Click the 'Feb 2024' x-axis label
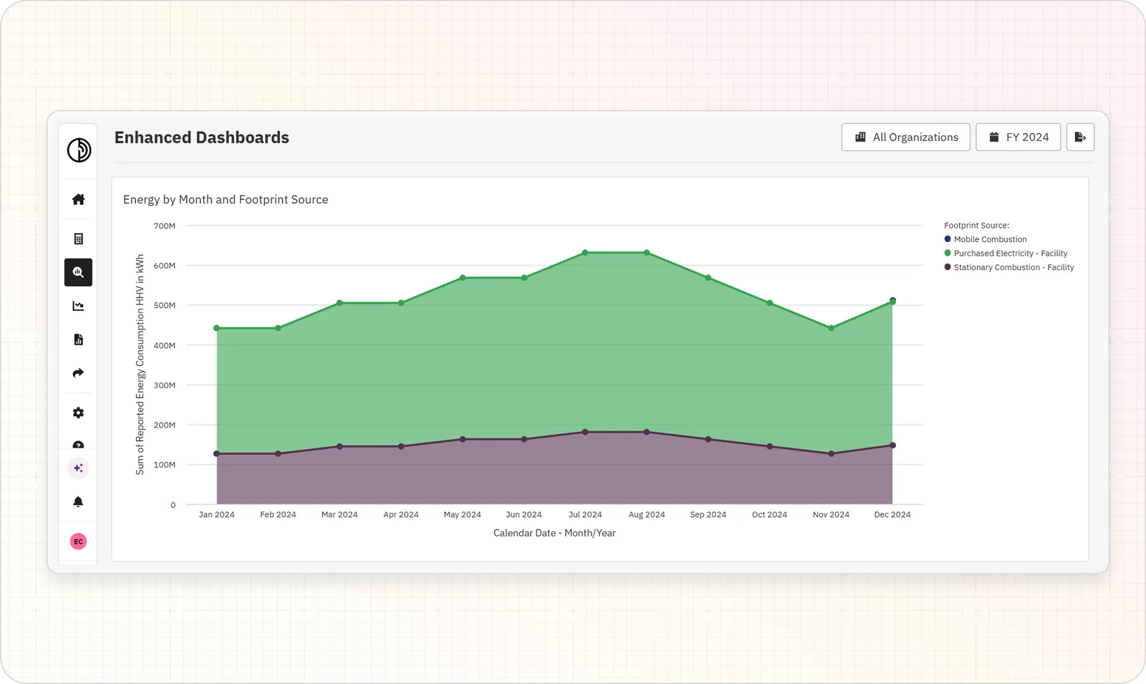 pos(278,514)
